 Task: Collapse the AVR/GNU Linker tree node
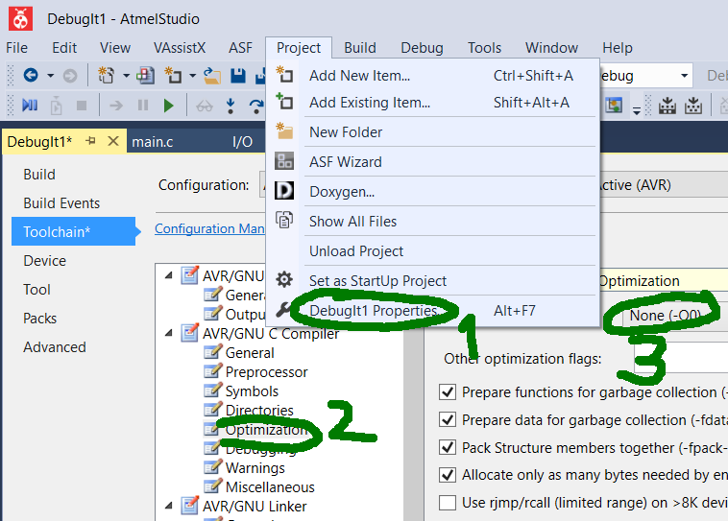click(169, 507)
